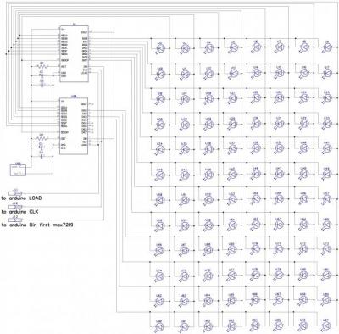Click the connector above 'to arduino CLK'
The image size is (339, 334).
pos(15,207)
